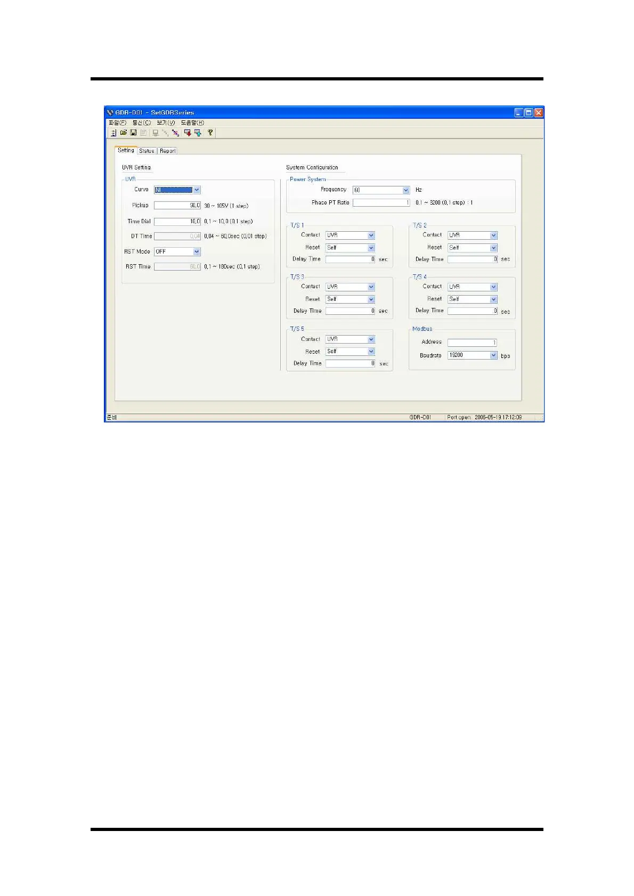Click the 'UVR Setting' heading
Viewport: 634px width, 896px height.
click(136, 167)
